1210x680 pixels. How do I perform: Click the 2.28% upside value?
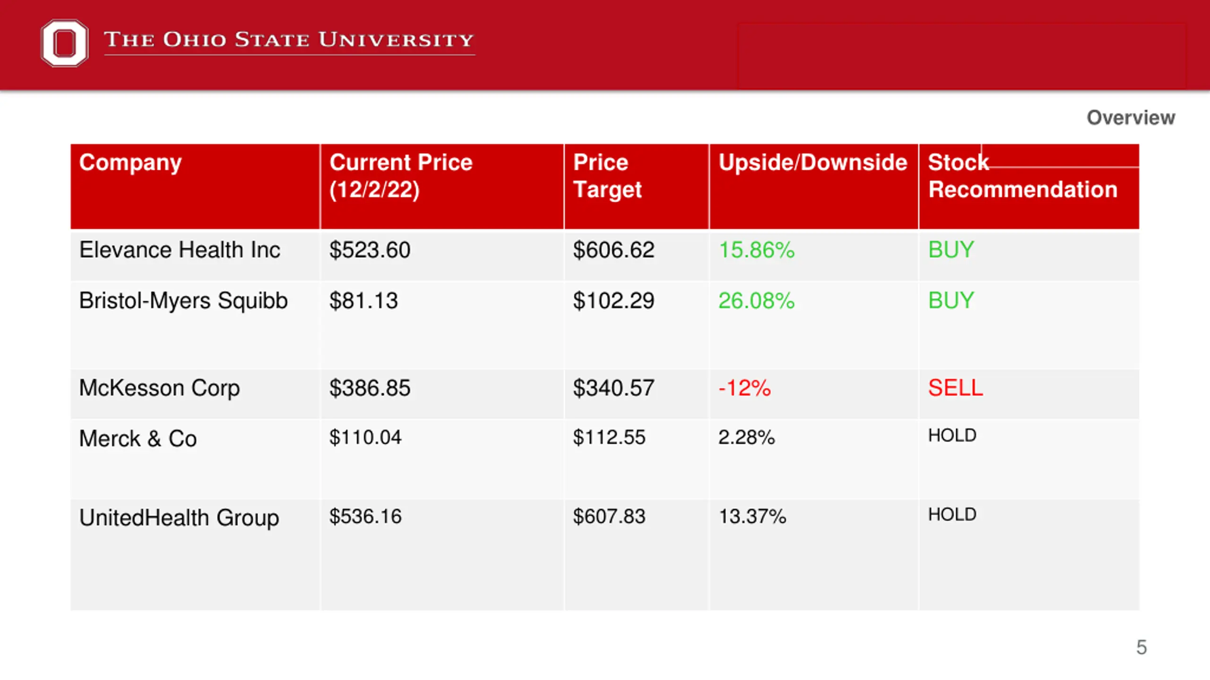tap(747, 437)
